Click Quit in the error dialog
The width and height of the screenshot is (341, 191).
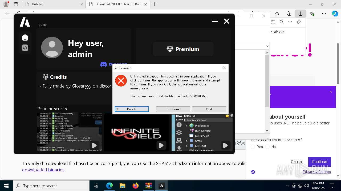(209, 109)
